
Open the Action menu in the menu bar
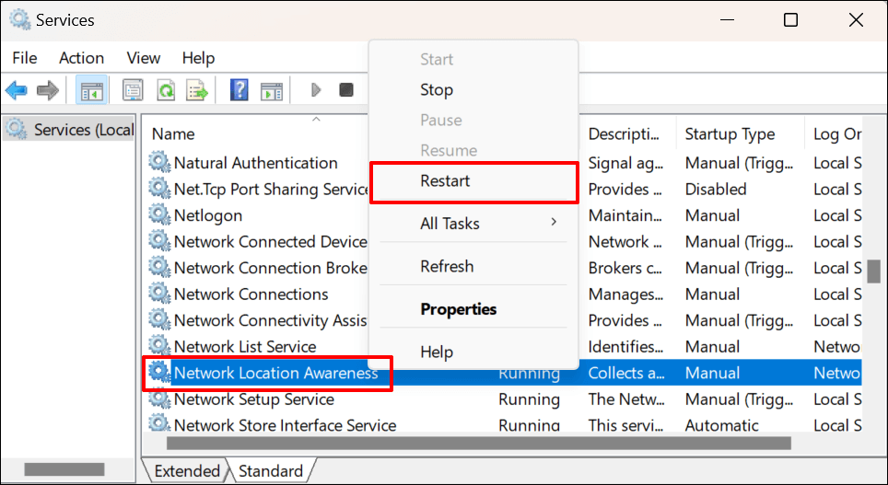click(x=81, y=57)
